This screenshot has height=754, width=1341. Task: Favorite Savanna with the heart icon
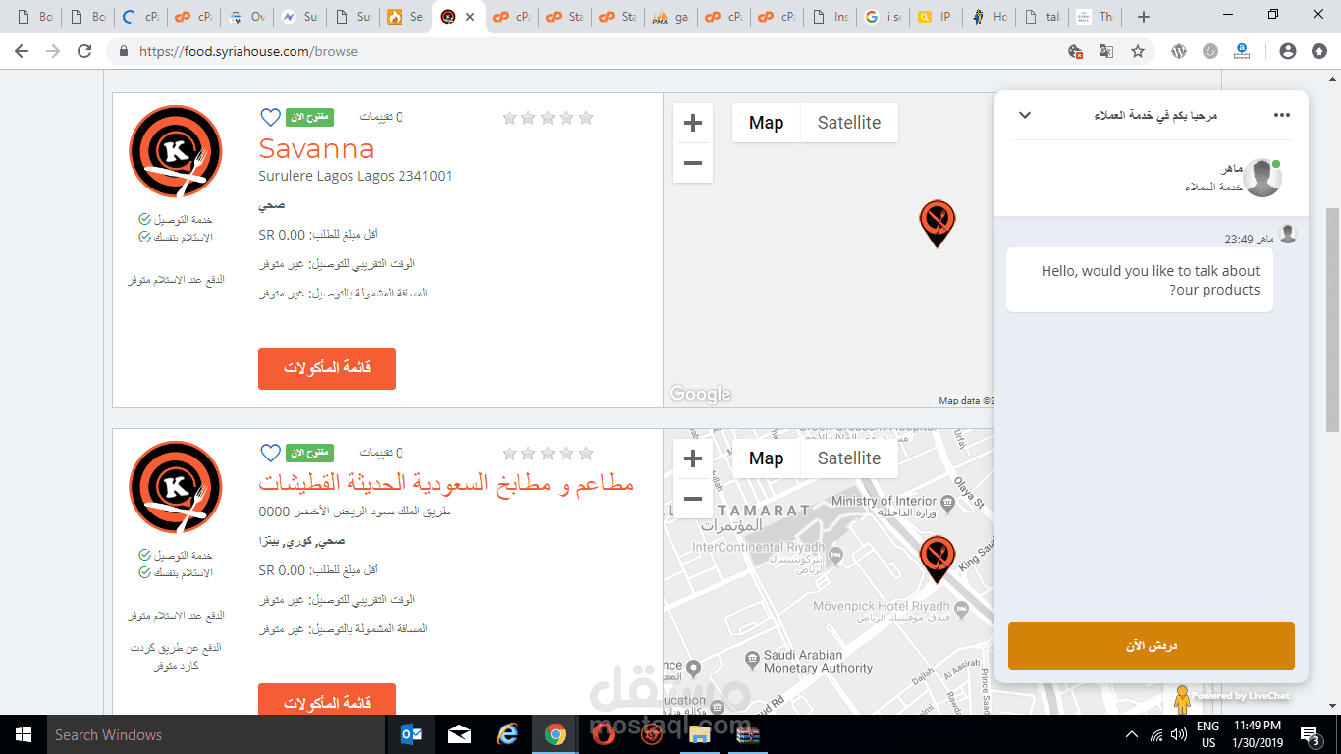tap(270, 117)
